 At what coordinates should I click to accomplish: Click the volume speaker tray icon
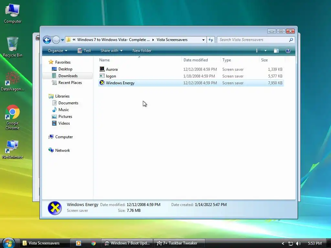click(298, 243)
